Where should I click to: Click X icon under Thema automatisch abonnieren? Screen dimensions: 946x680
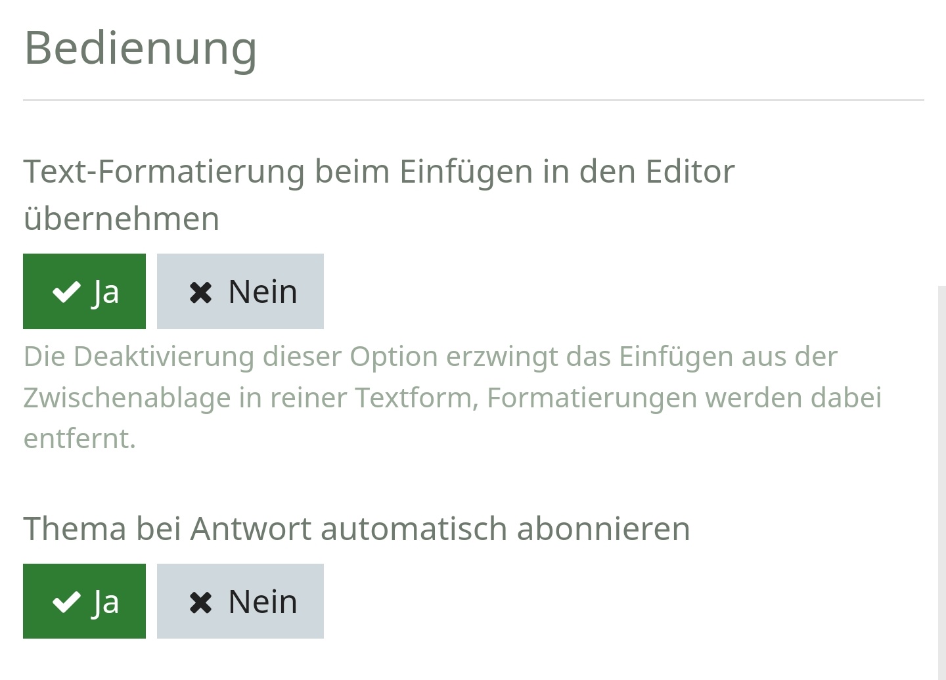click(200, 602)
